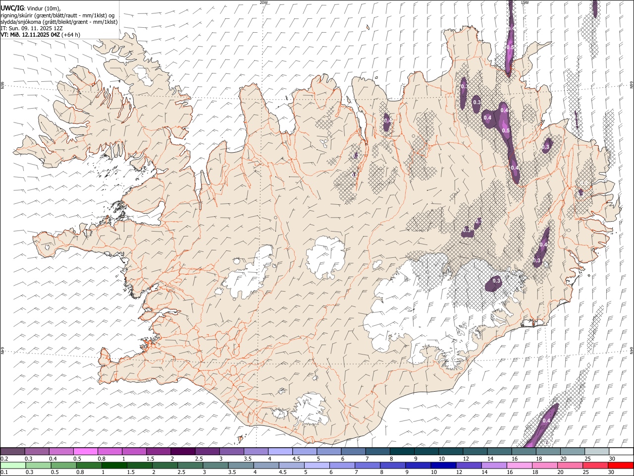Select the bottom-row green swatch labeled 0.5
The image size is (634, 476).
(x=63, y=465)
